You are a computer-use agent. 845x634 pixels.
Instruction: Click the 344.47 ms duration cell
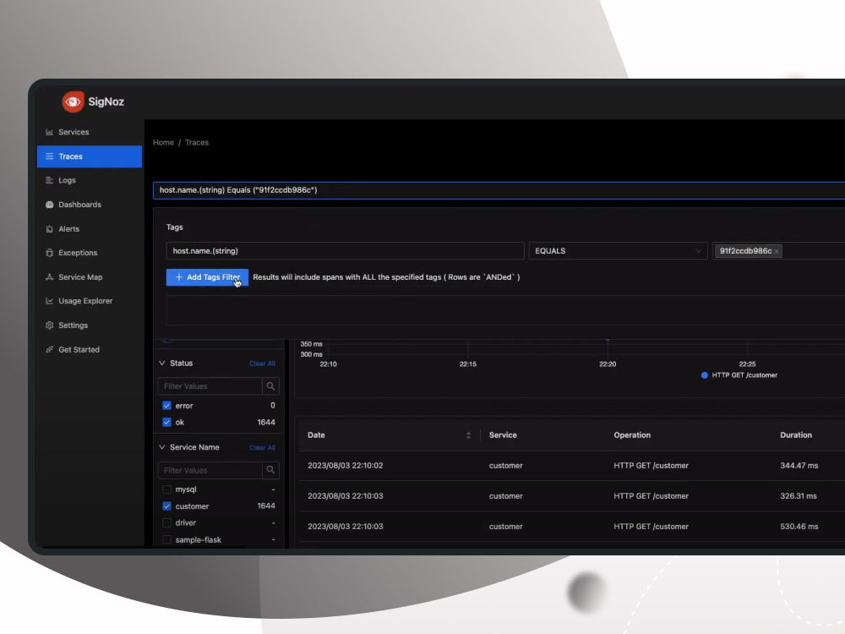tap(799, 465)
